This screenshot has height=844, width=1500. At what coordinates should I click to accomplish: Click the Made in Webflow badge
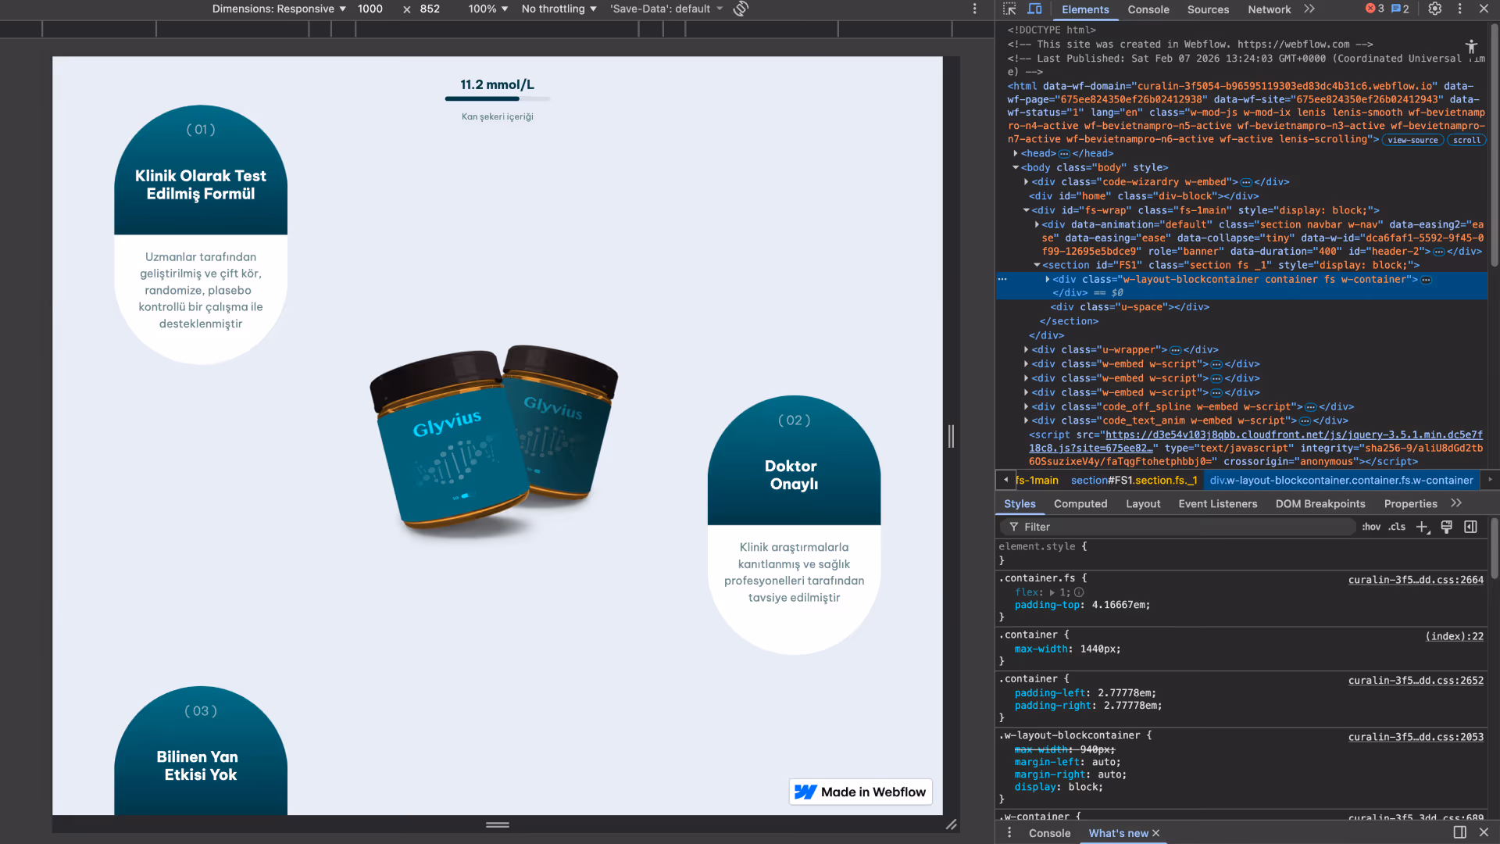click(x=860, y=792)
